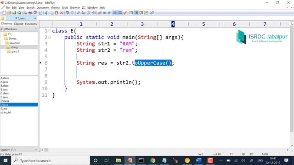Delete selection with red X icon
The height and width of the screenshot is (165, 294).
click(x=62, y=13)
